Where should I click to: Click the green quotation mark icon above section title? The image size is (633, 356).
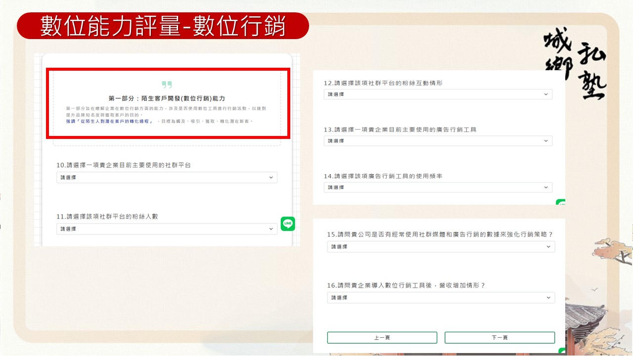point(167,85)
